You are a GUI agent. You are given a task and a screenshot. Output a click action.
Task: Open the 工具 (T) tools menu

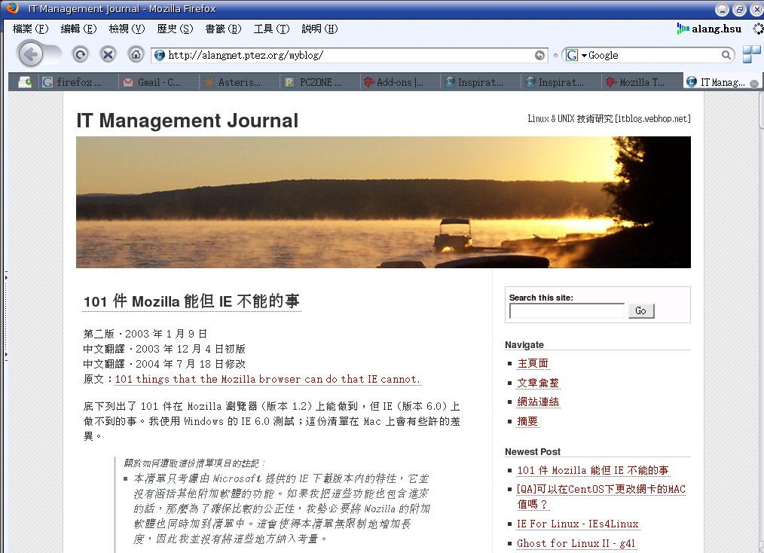271,29
